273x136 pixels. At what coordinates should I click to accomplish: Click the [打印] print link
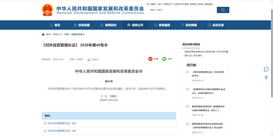point(95,60)
